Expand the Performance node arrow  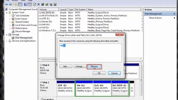10,28
